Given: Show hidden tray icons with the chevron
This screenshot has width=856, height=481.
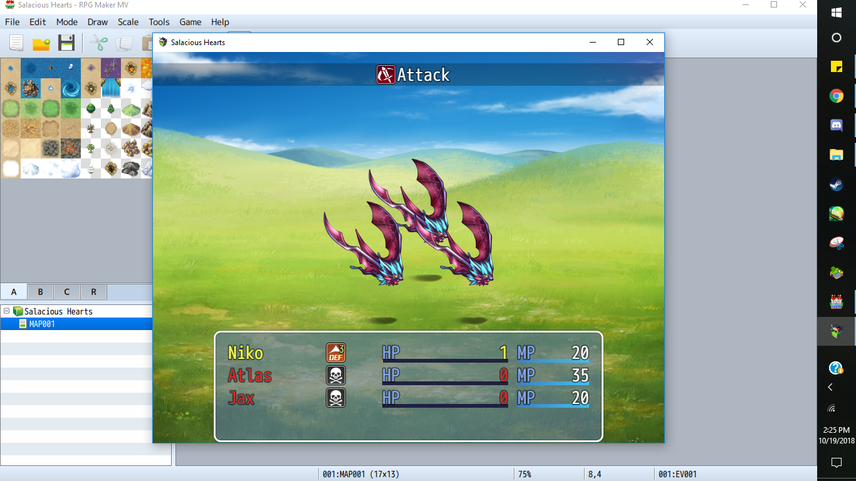Looking at the screenshot, I should pyautogui.click(x=830, y=387).
